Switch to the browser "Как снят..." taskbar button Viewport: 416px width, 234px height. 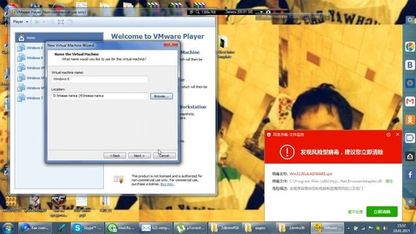[34, 228]
